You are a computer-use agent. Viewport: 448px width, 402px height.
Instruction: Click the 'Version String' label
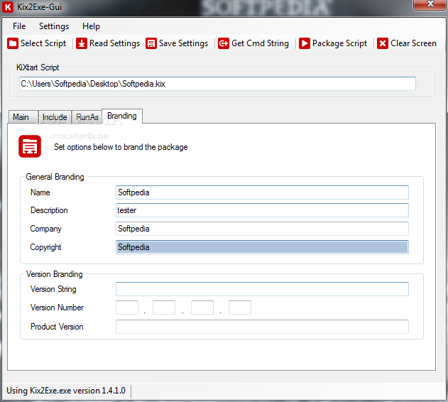pyautogui.click(x=53, y=289)
